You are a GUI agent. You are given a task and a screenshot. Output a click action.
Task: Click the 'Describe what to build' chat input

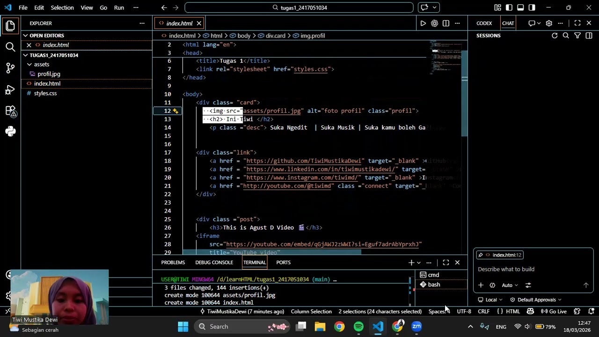(x=533, y=269)
